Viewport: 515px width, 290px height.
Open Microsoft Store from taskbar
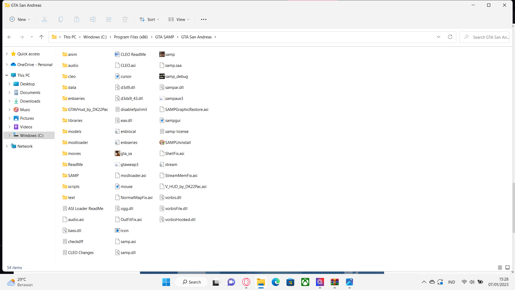coord(290,282)
